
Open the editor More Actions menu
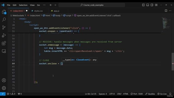click(170, 11)
